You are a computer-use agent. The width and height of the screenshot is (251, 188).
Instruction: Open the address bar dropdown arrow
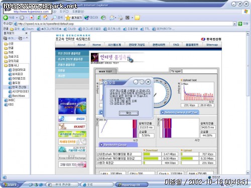pyautogui.click(x=234, y=24)
